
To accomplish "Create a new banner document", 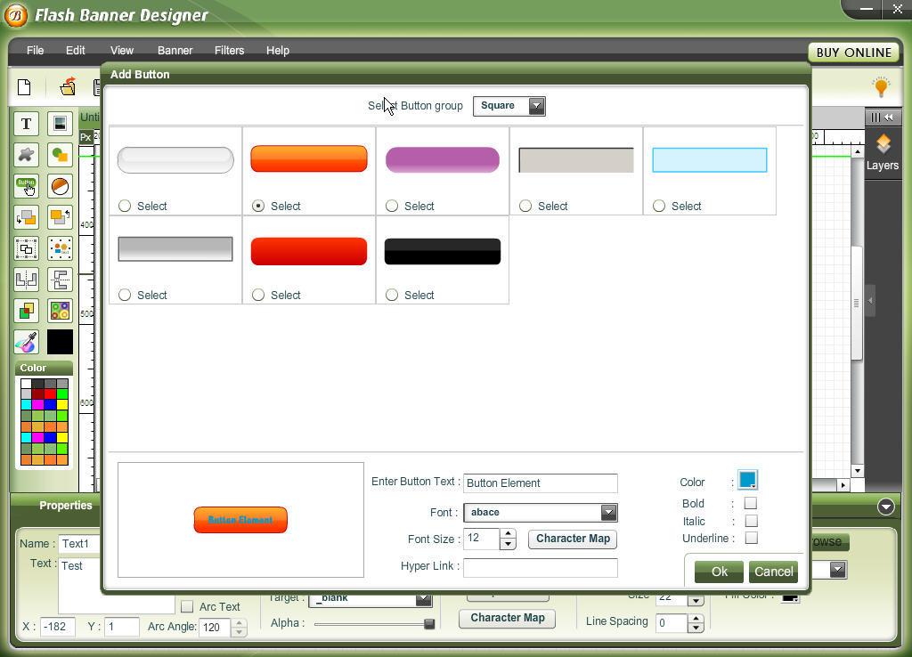I will [24, 86].
